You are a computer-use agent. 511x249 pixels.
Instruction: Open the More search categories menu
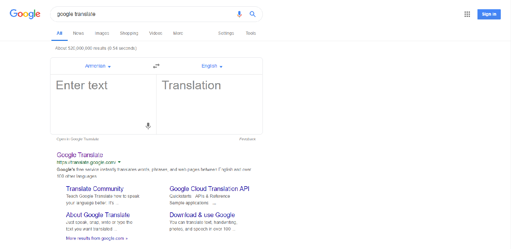178,33
